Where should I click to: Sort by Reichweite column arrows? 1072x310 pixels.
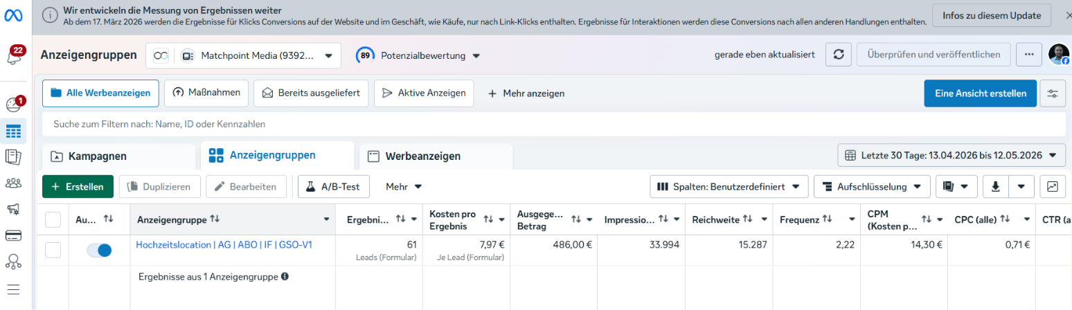[x=747, y=219]
